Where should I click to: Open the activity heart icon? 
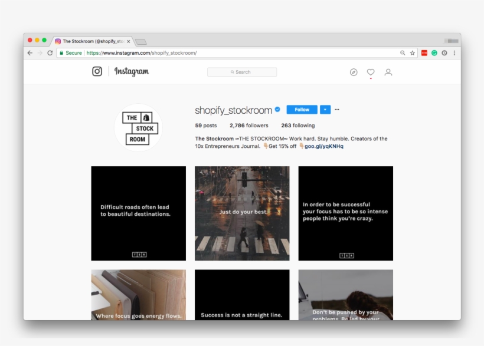(x=371, y=72)
